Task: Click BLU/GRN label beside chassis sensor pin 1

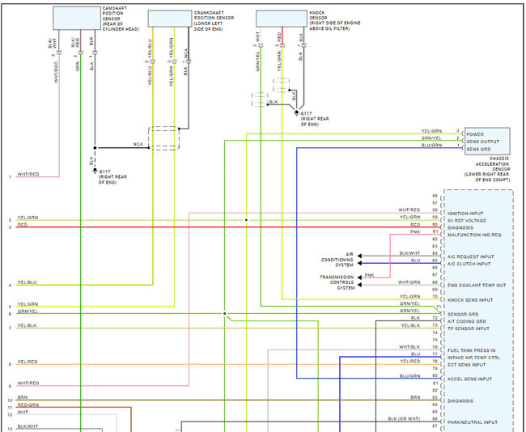Action: pyautogui.click(x=431, y=146)
